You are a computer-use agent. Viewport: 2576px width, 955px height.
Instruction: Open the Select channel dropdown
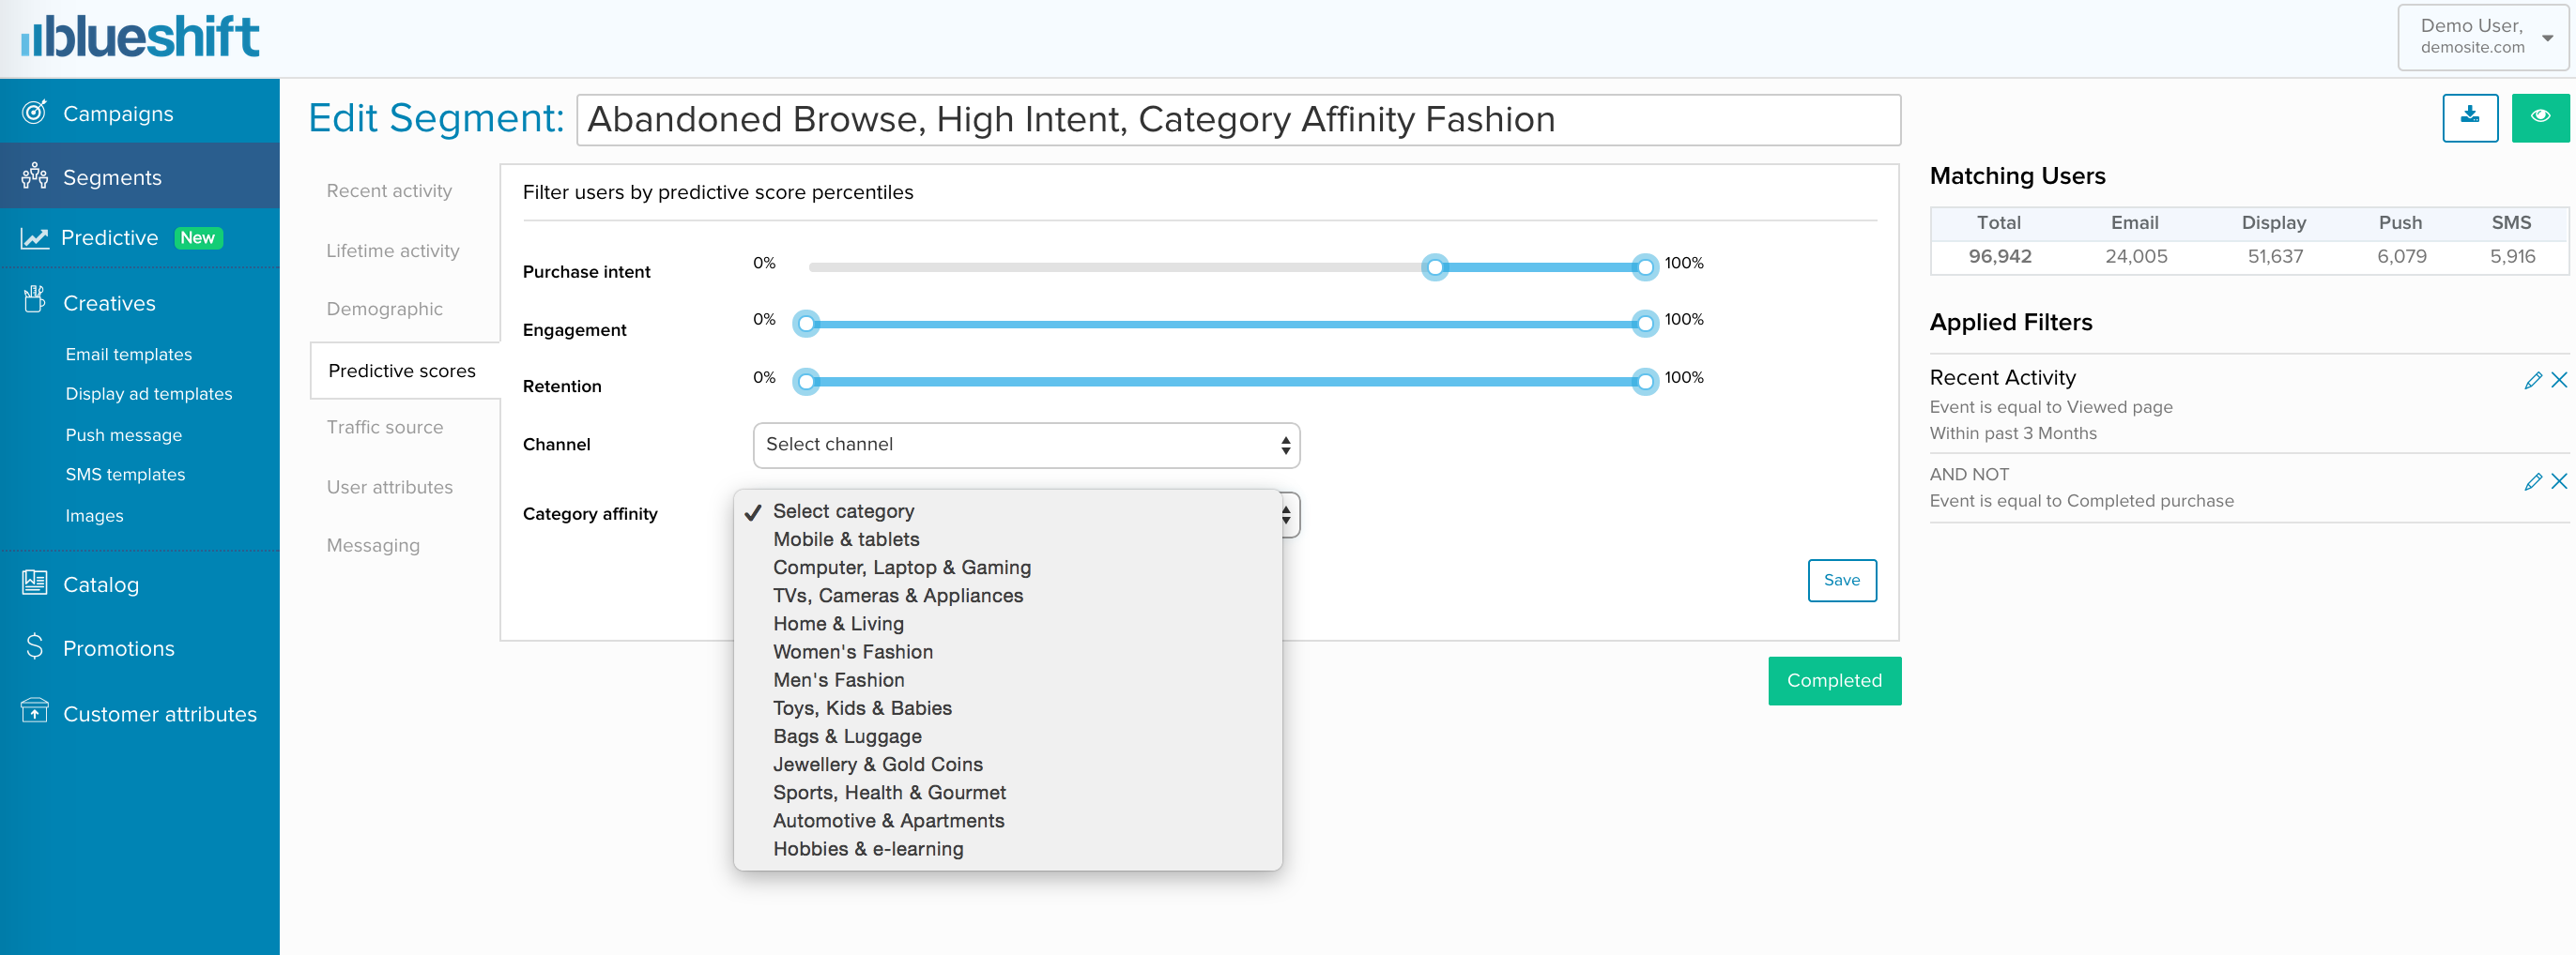click(x=1025, y=445)
